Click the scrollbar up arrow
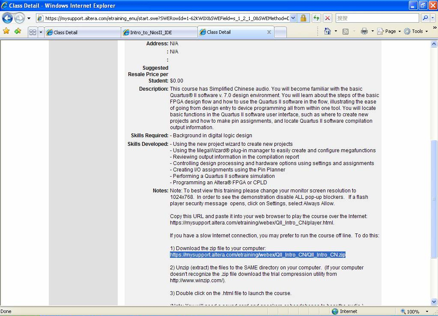Image resolution: width=438 pixels, height=316 pixels. pyautogui.click(x=434, y=44)
